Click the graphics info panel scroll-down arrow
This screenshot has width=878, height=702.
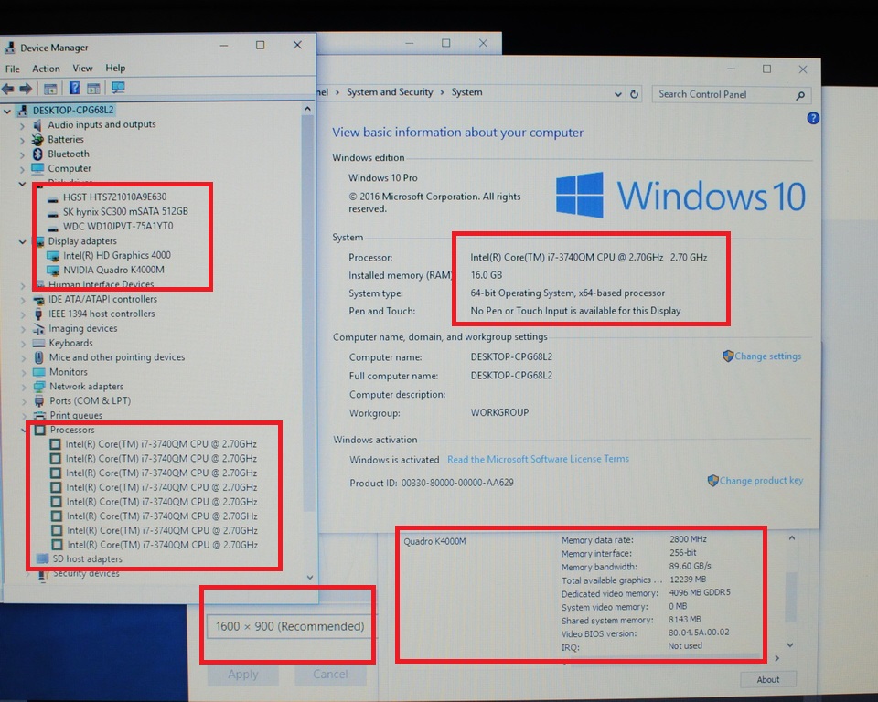tap(790, 645)
